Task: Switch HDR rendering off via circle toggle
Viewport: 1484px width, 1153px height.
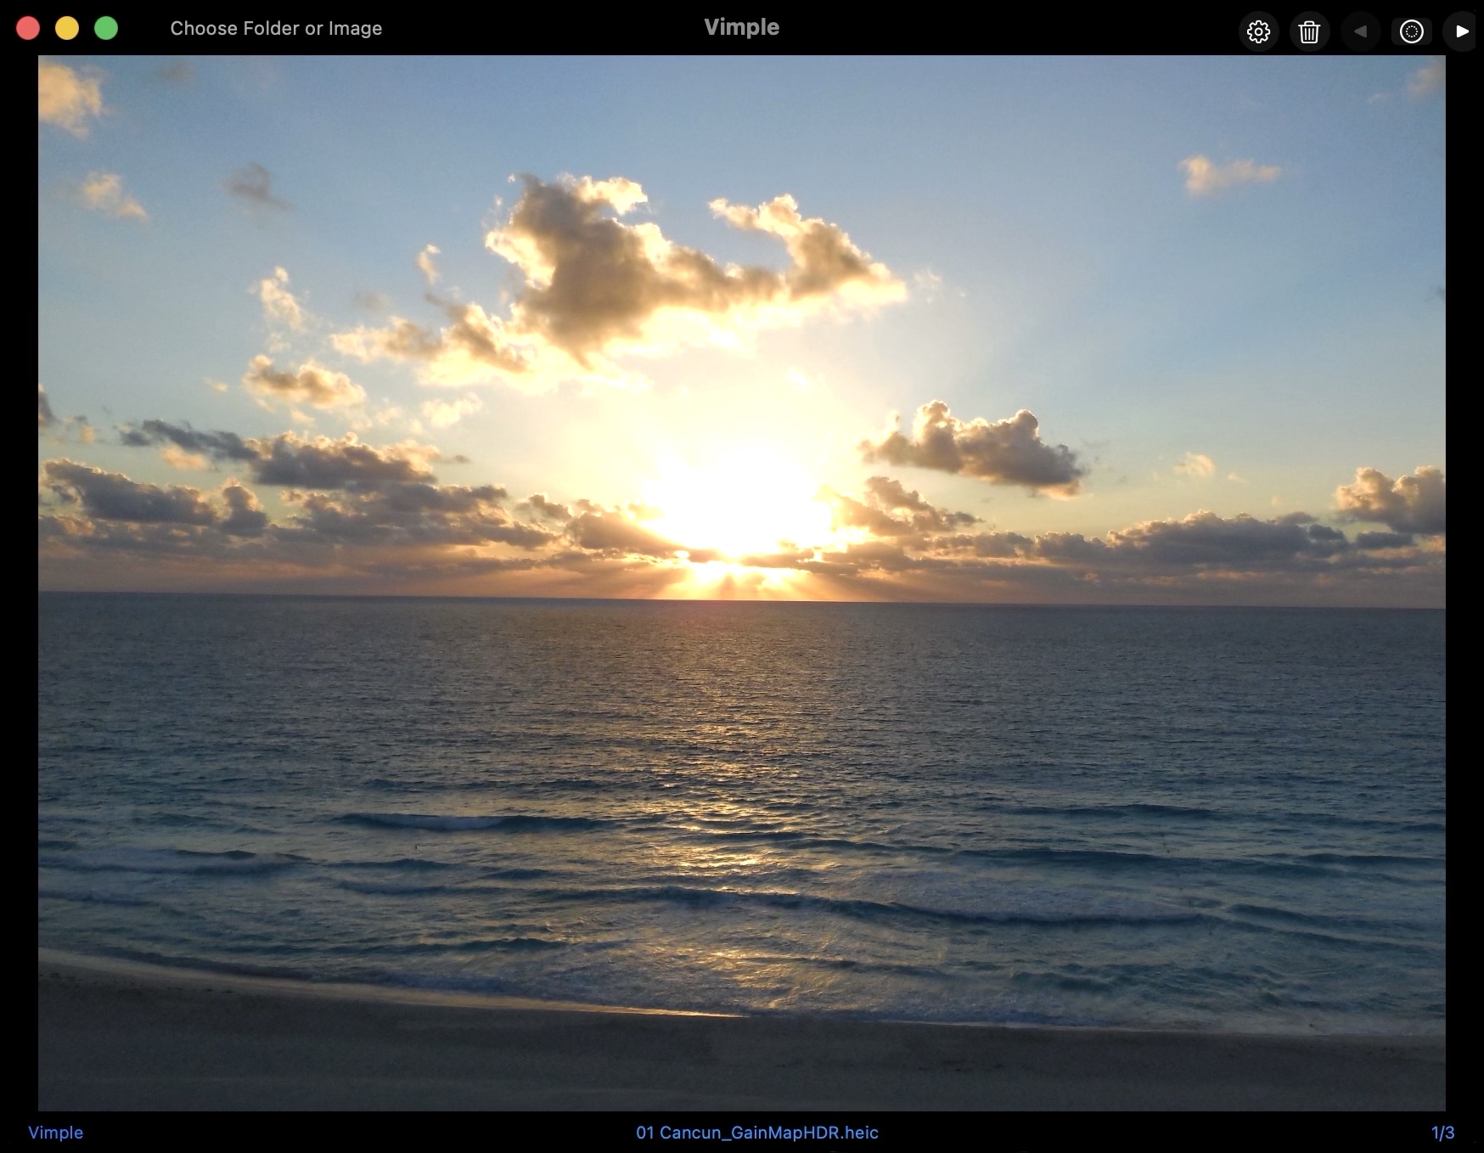Action: coord(1412,31)
